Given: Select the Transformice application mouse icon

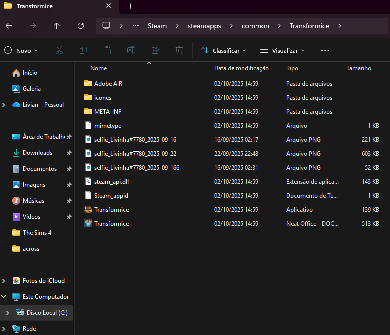Looking at the screenshot, I should coord(88,210).
